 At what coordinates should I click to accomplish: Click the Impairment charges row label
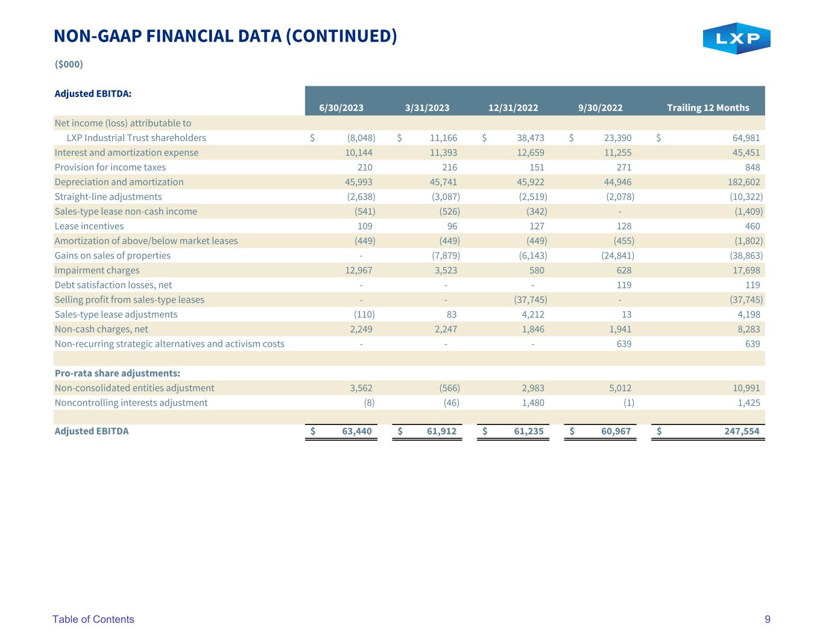coord(96,270)
